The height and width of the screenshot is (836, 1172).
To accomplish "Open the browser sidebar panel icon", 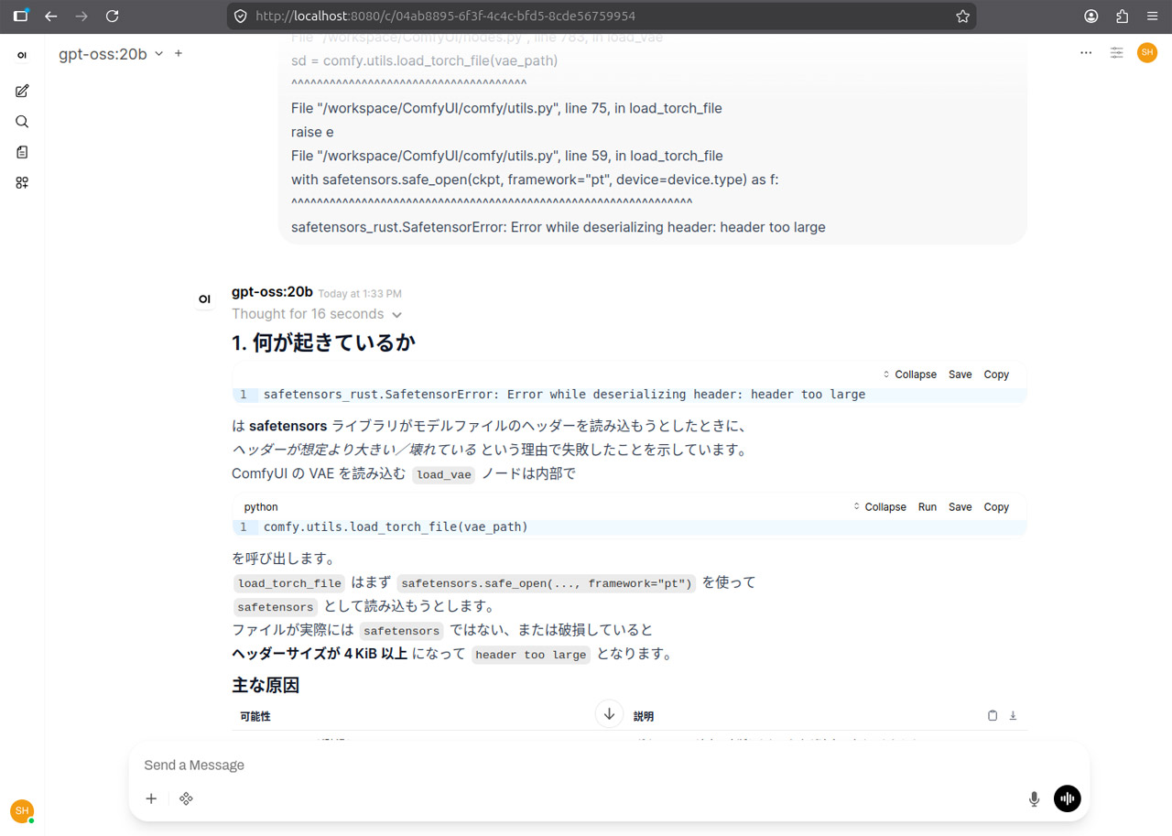I will coord(20,16).
